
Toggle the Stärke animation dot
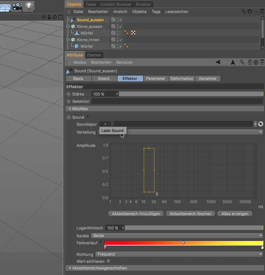(68, 94)
